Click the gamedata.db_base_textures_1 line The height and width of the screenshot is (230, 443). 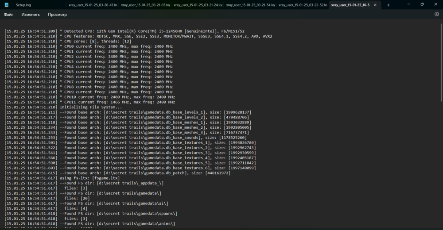click(x=130, y=143)
